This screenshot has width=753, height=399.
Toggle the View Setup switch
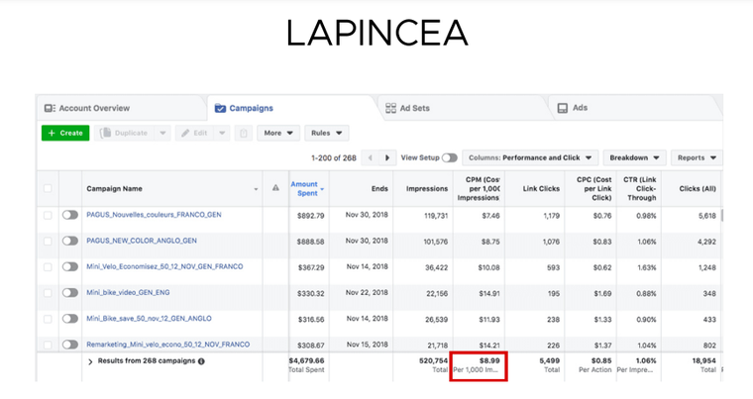pos(450,158)
